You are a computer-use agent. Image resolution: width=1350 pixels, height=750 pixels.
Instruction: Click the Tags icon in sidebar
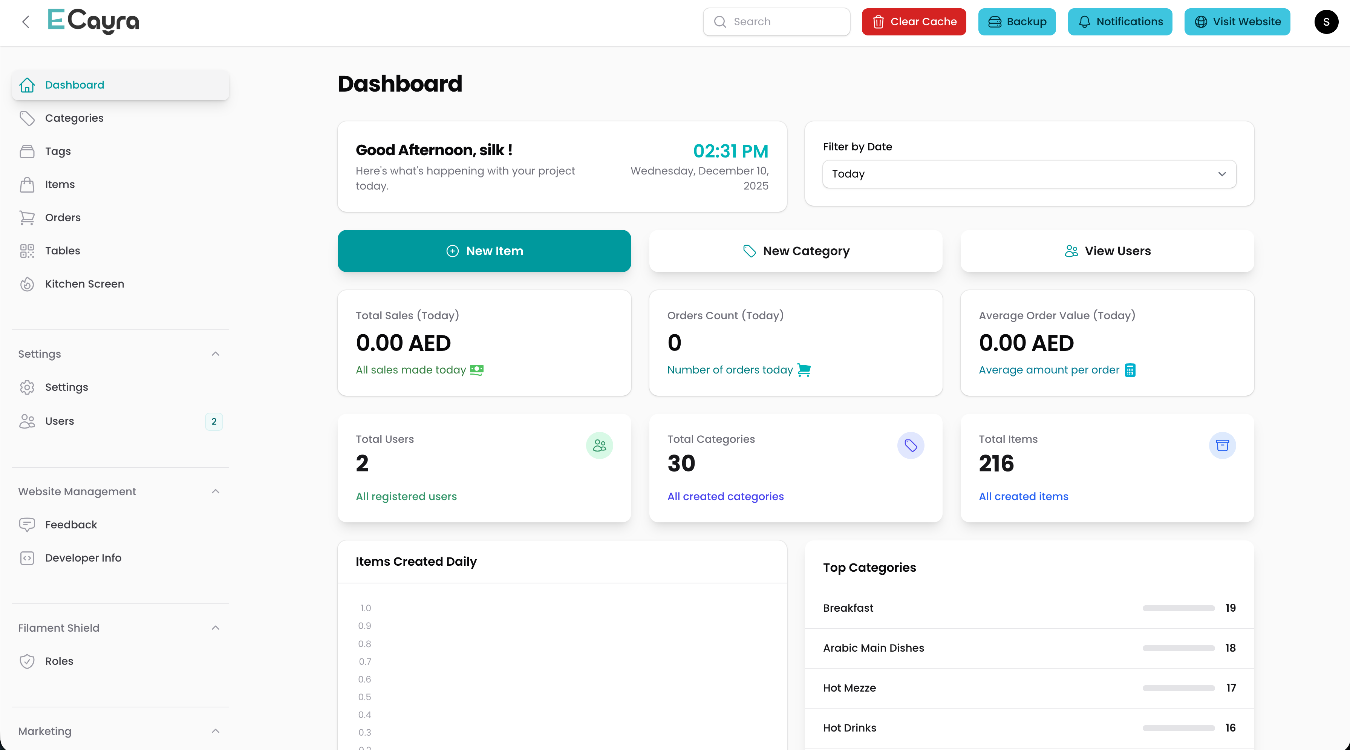click(27, 151)
